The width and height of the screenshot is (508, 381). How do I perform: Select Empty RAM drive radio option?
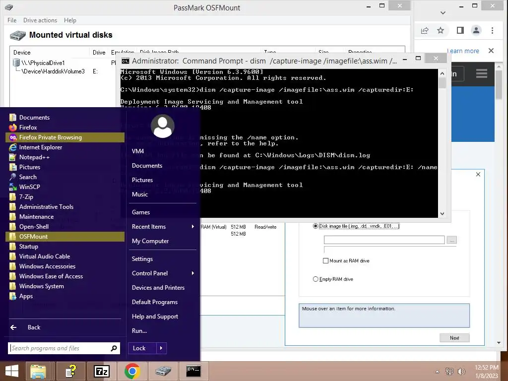click(315, 279)
